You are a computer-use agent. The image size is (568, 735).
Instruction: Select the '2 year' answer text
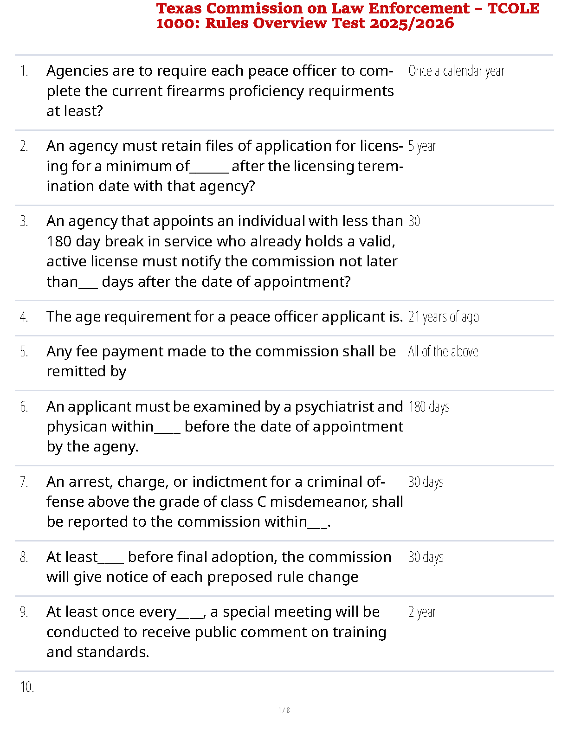click(422, 612)
